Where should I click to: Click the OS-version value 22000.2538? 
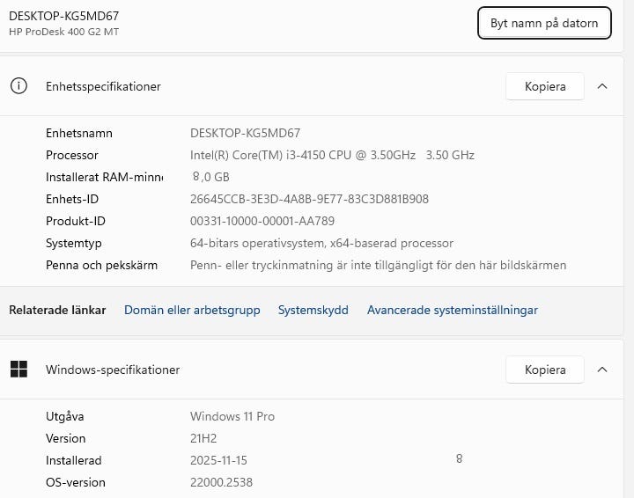point(221,482)
